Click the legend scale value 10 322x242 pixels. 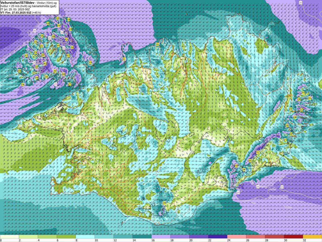coord(96,240)
